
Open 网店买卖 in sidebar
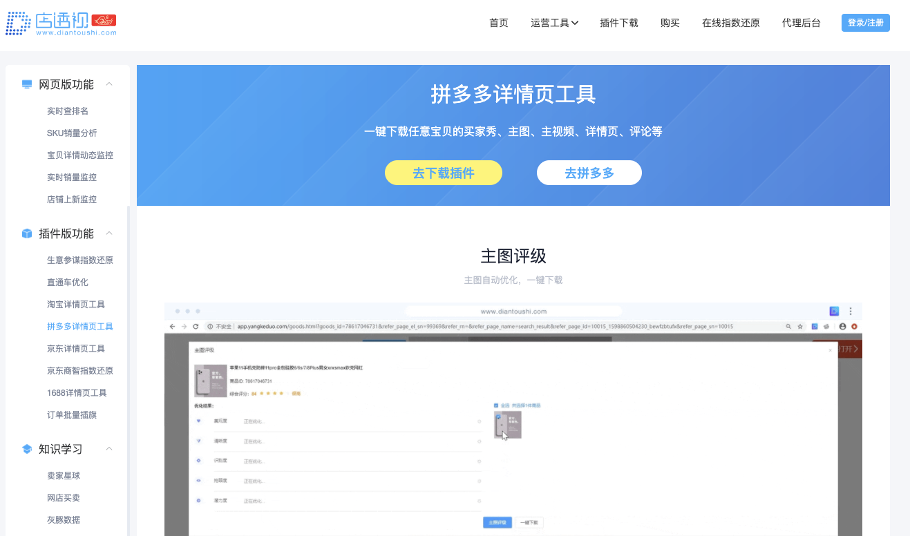64,498
